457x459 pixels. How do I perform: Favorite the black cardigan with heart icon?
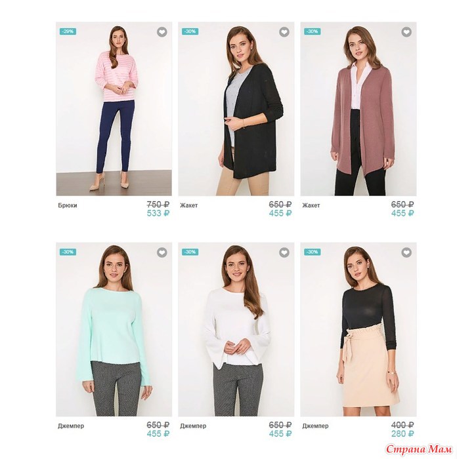pyautogui.click(x=284, y=32)
